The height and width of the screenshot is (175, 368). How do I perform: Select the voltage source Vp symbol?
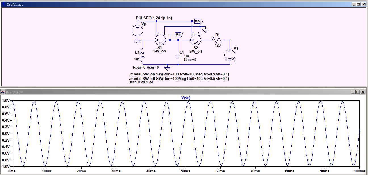(137, 30)
